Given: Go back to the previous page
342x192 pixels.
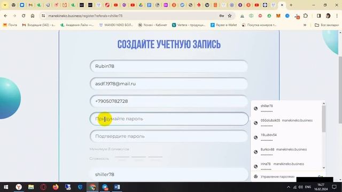Looking at the screenshot, I should [6, 15].
